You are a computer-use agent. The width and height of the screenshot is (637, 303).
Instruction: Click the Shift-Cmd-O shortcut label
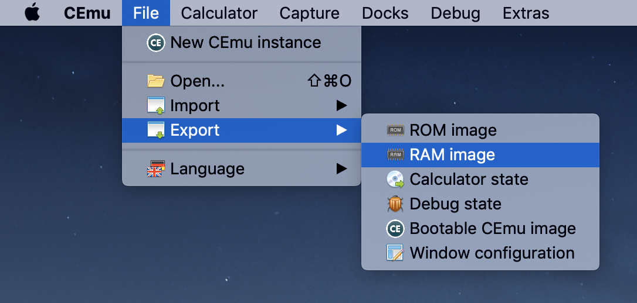tap(330, 81)
